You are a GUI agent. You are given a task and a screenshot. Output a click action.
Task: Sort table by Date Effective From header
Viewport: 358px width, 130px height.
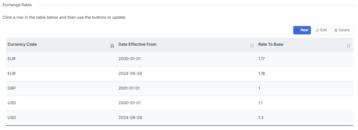[137, 44]
